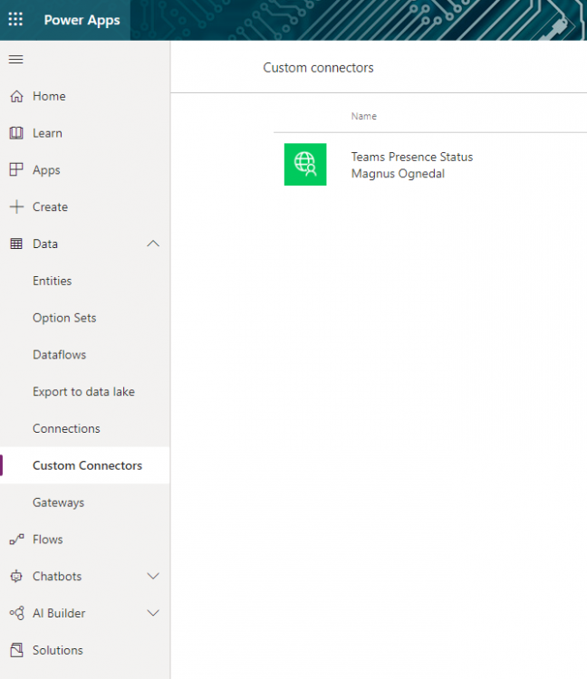Select Option Sets in the sidebar
The image size is (587, 679).
point(64,318)
